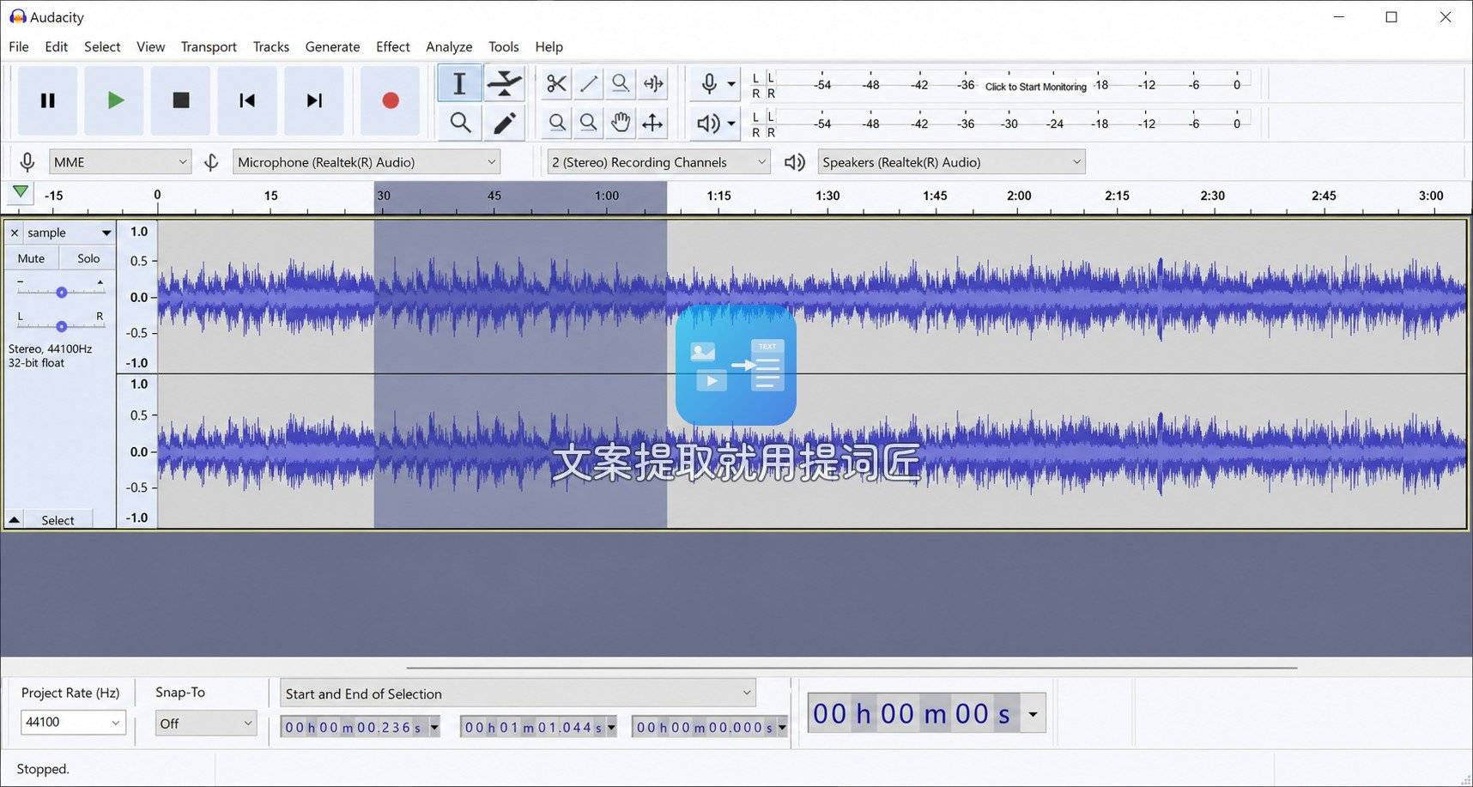
Task: Click the Zoom In magnifier icon
Action: 556,123
